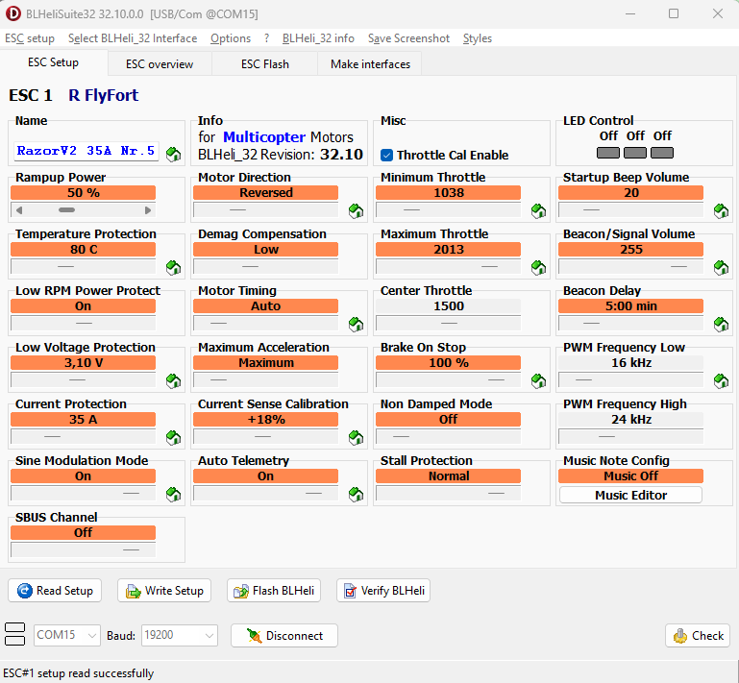Viewport: 739px width, 683px height.
Task: Click the Non Damped Mode slider track
Action: click(448, 437)
